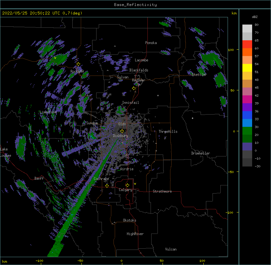271x265 pixels.
Task: Click the yellow diamond marker below Cochrane
Action: click(107, 186)
